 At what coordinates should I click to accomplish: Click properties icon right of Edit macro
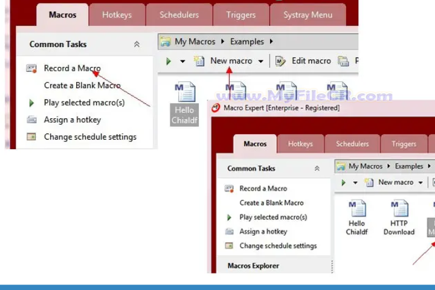343,61
